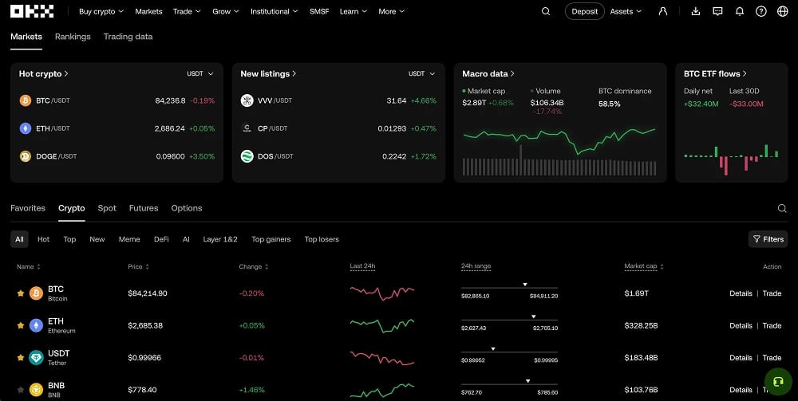Click Trade for ETH

click(x=772, y=325)
